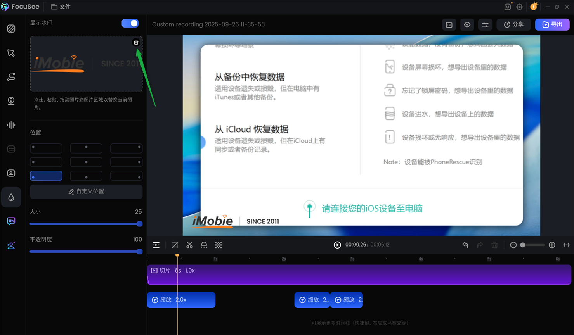
Task: Select the purple 切片 6s clip track
Action: [359, 275]
